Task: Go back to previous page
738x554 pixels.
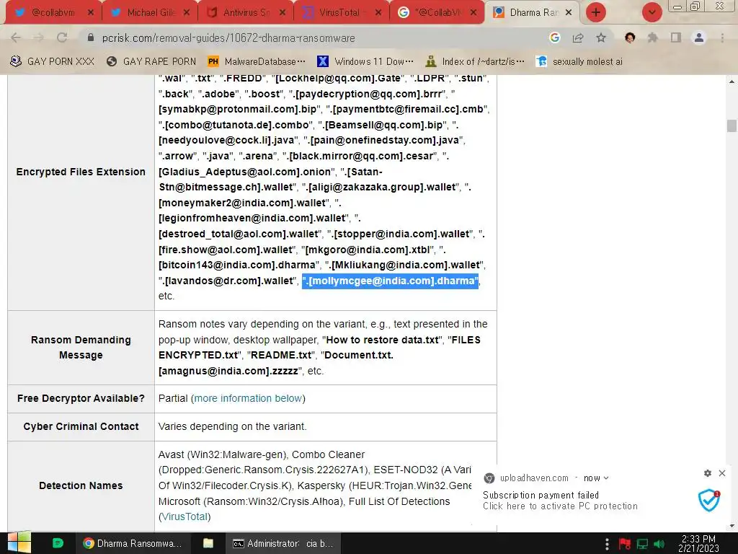Action: [16, 38]
